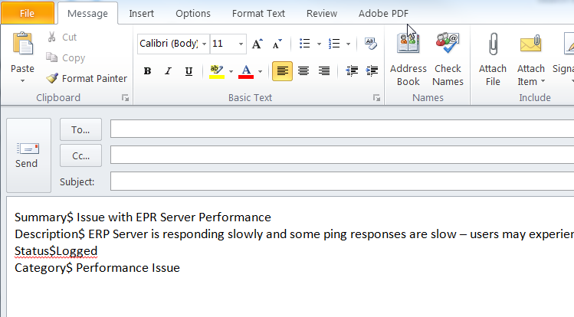Click the 'Category$ Performance Issue' line
This screenshot has height=317, width=574.
point(97,268)
